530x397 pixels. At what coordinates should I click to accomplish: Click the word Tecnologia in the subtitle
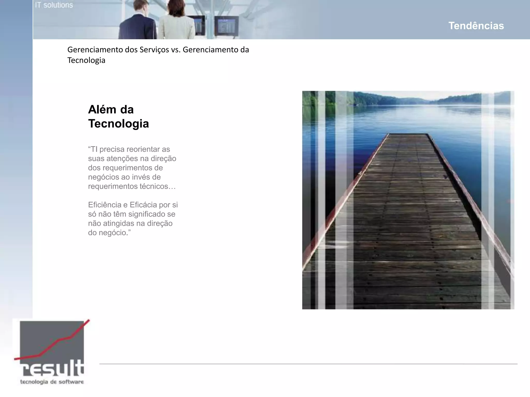coord(86,60)
